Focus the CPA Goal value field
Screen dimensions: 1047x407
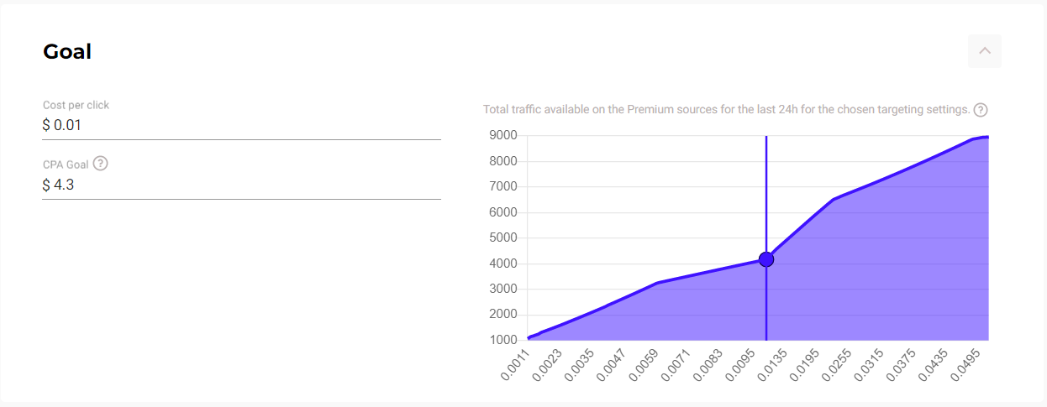241,185
